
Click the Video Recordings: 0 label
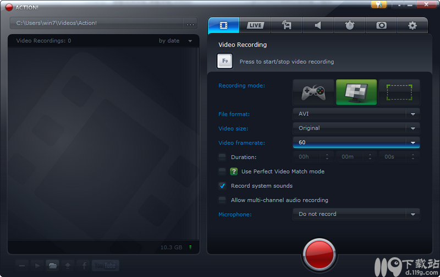coord(43,41)
